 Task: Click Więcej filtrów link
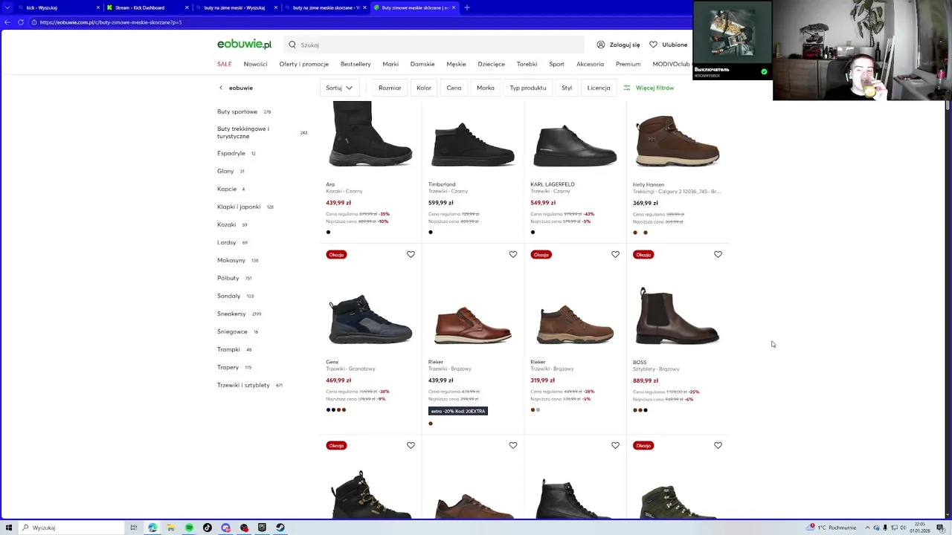coord(654,88)
